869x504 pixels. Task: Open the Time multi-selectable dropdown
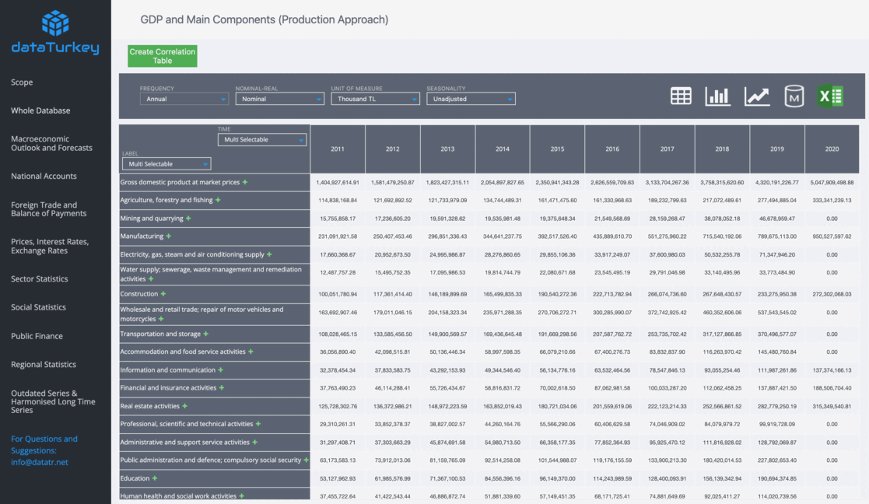(262, 140)
